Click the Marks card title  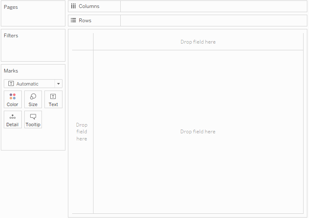pos(11,71)
